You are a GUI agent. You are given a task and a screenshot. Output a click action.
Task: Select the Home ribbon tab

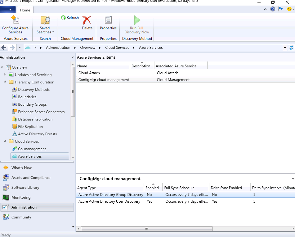[x=25, y=10]
